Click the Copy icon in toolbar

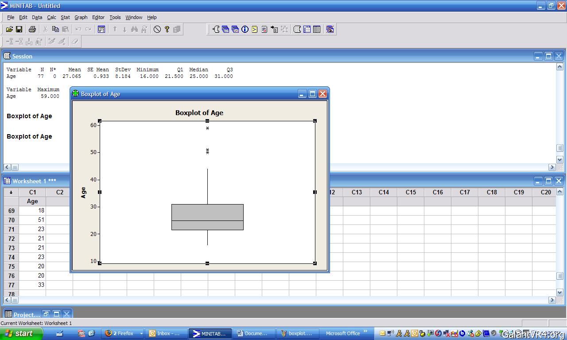point(55,29)
